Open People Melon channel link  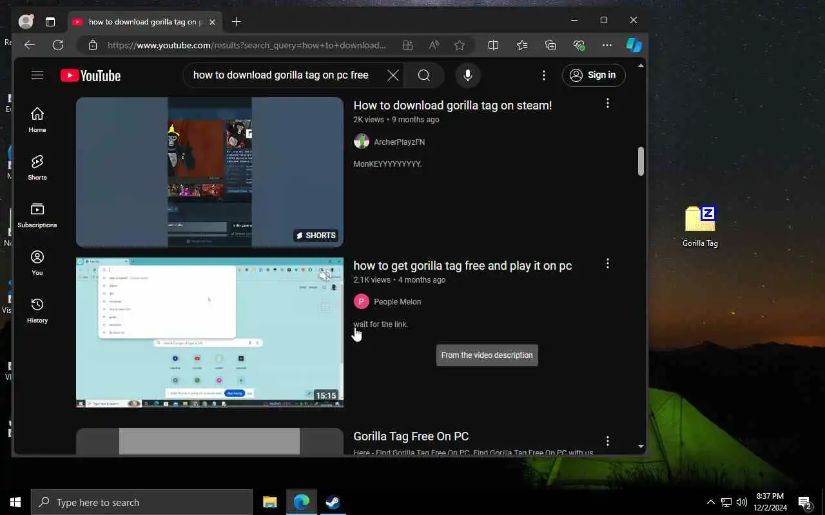pos(397,301)
